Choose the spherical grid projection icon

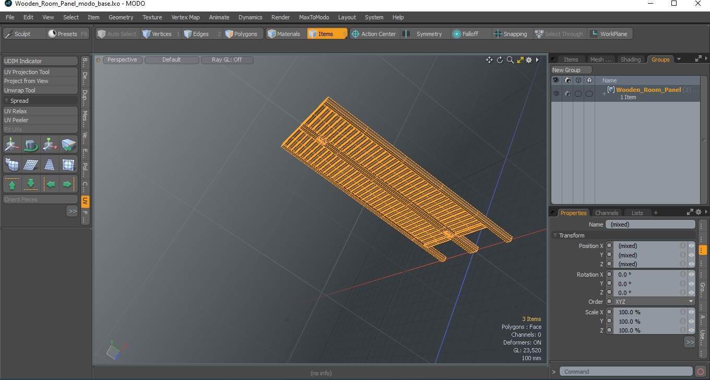[68, 164]
